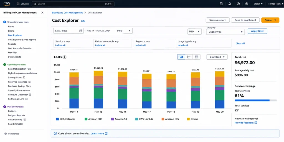This screenshot has height=142, width=284.
Task: Click external link icon next to Compute Optimizer
Action: point(30,95)
